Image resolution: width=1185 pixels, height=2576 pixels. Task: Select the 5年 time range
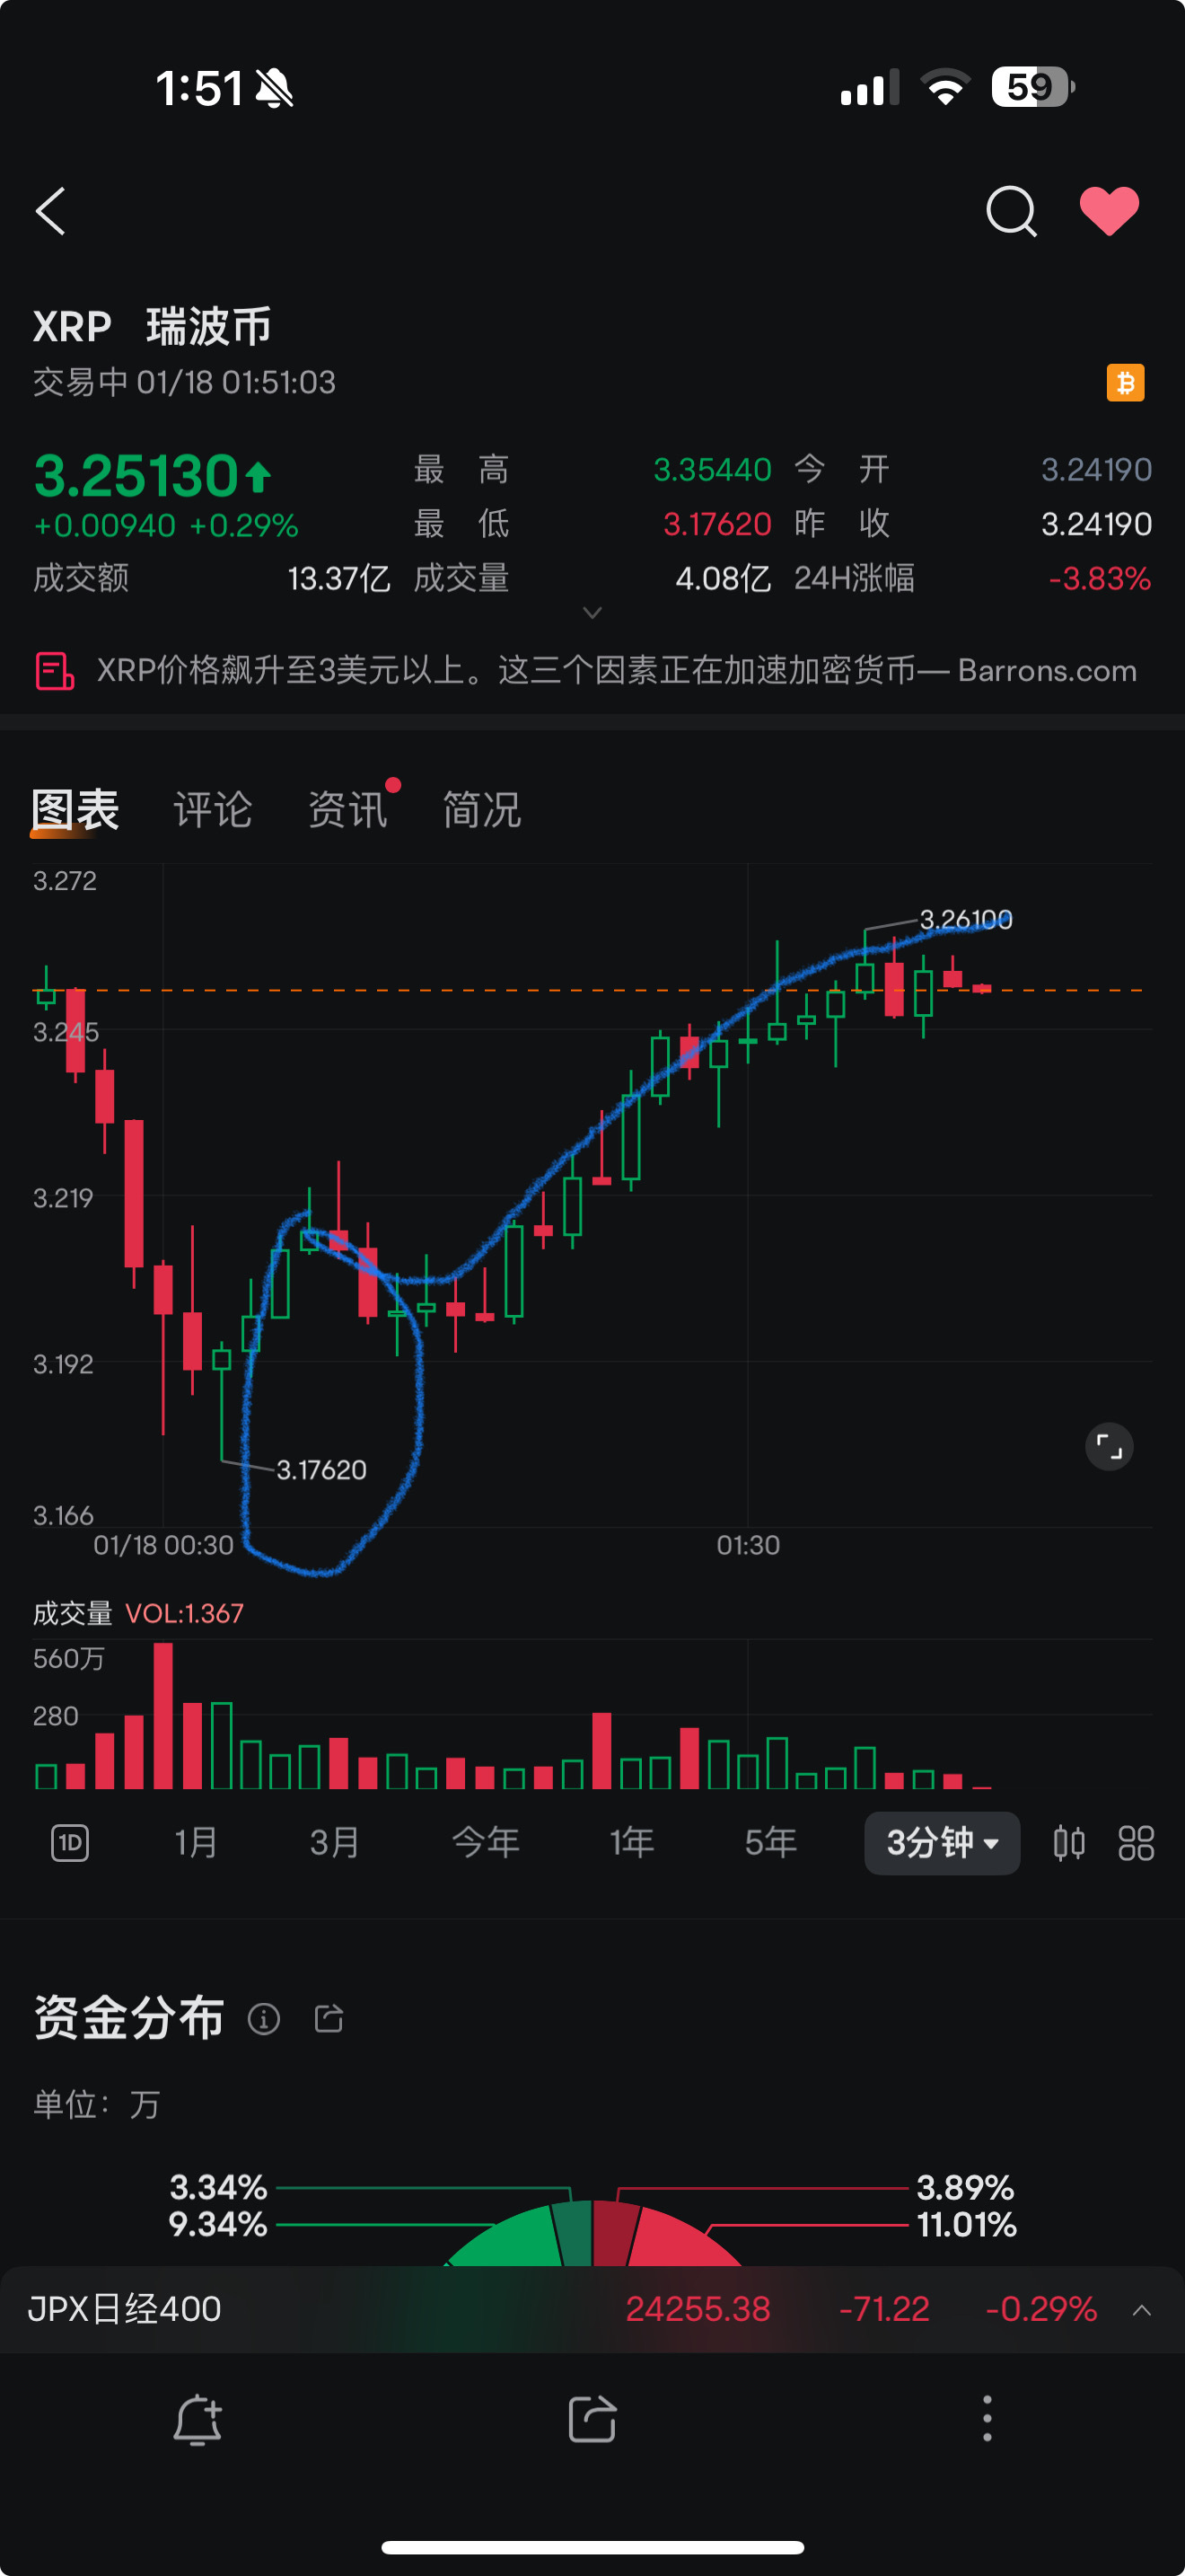click(x=770, y=1842)
